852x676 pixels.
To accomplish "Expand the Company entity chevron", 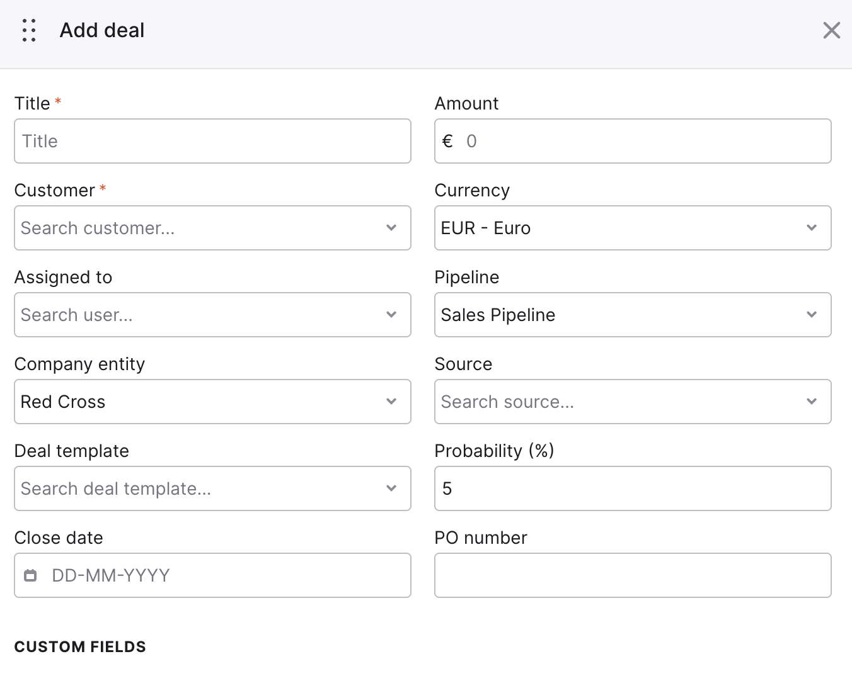I will point(391,402).
